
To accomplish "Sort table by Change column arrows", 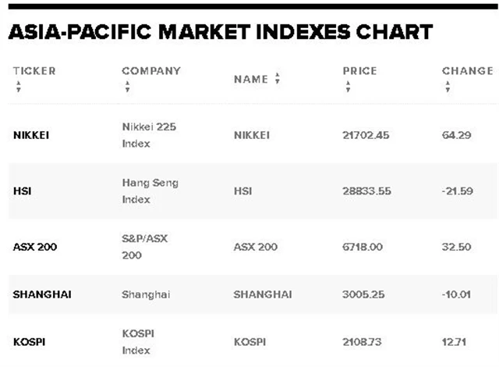I will coord(448,88).
